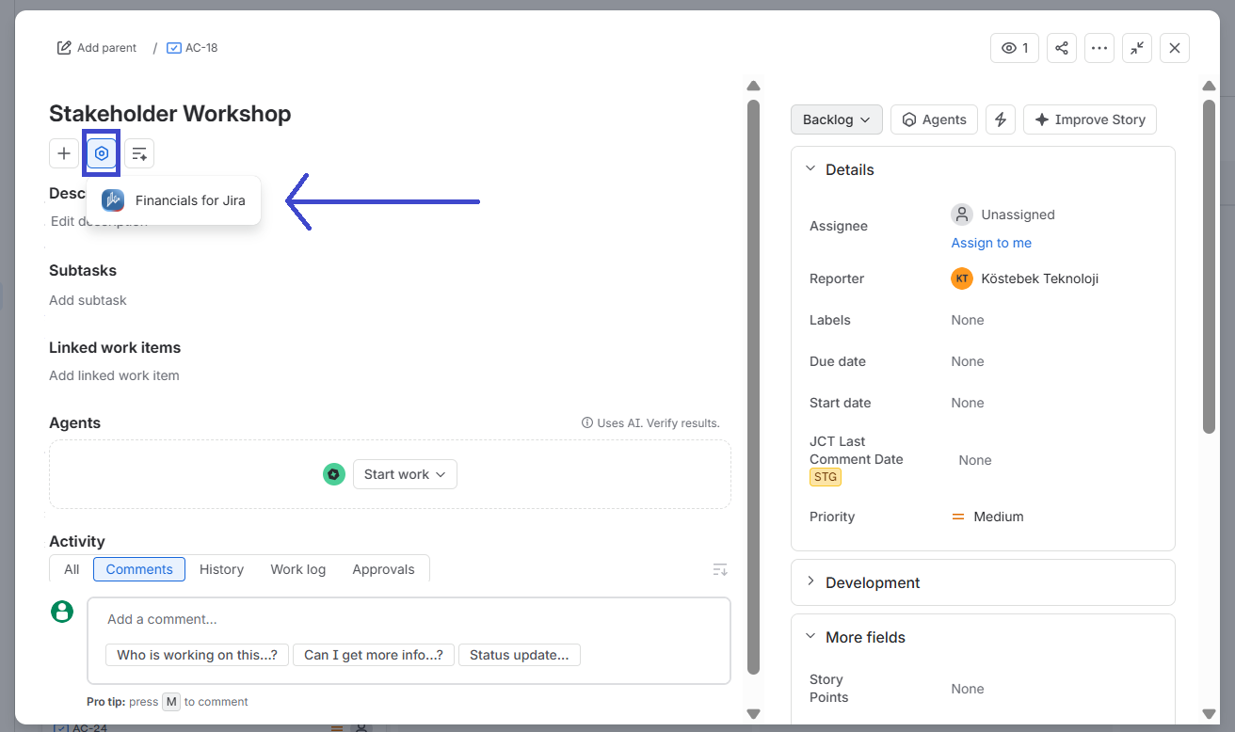Click the Agents button

pyautogui.click(x=934, y=119)
